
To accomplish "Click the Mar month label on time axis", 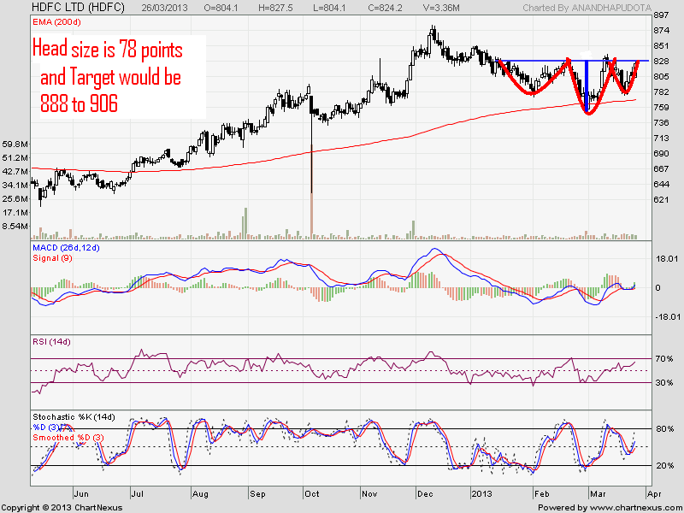I will point(597,494).
